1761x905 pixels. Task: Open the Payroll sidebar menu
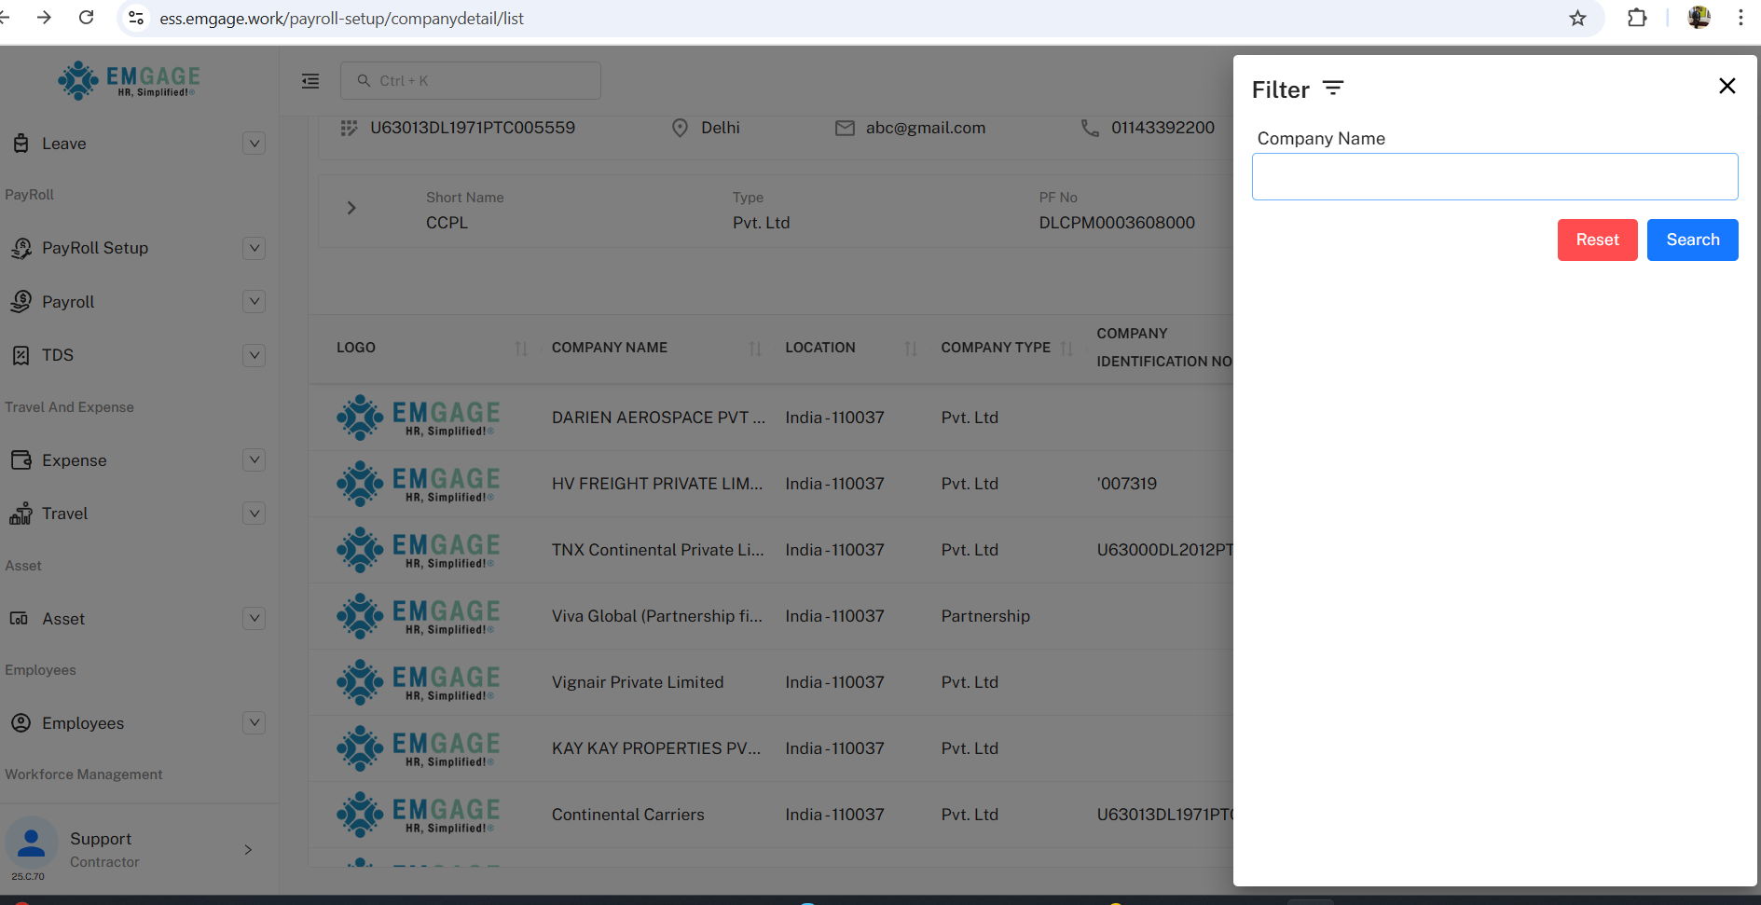point(68,302)
